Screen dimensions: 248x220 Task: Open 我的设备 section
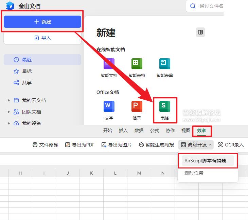(28, 123)
